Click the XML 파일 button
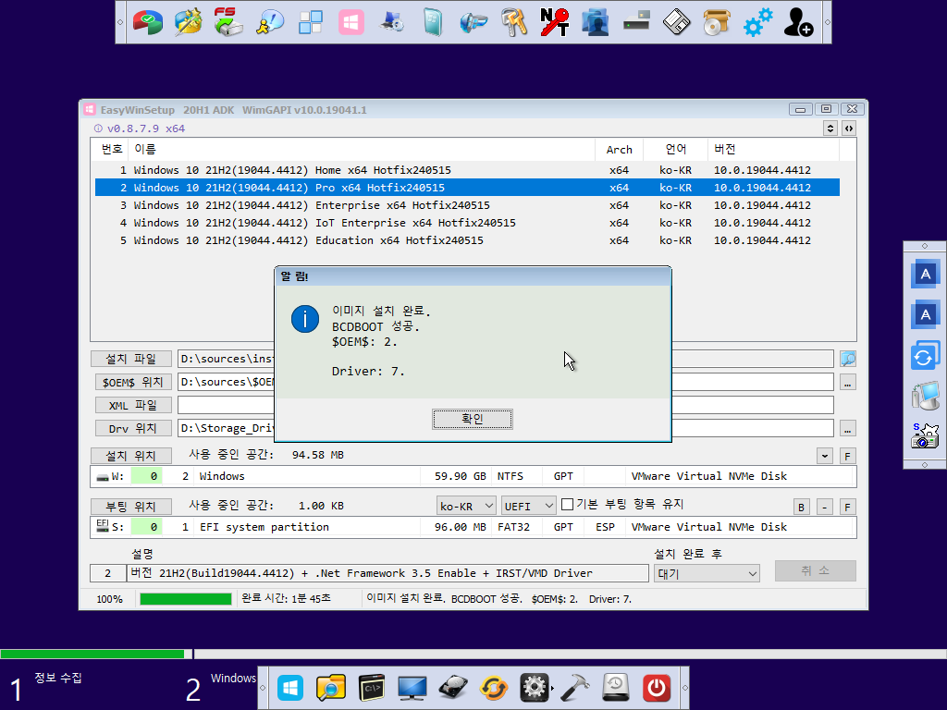The height and width of the screenshot is (710, 947). tap(133, 405)
